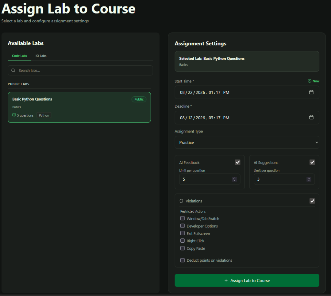
Task: Open the Deadline calendar picker icon
Action: [311, 117]
